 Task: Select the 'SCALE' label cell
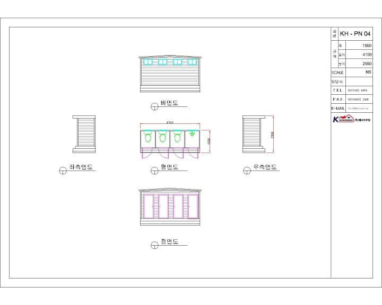(337, 73)
